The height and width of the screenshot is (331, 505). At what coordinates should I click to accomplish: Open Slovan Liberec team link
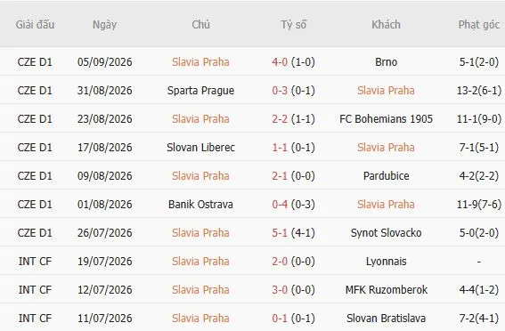click(200, 148)
